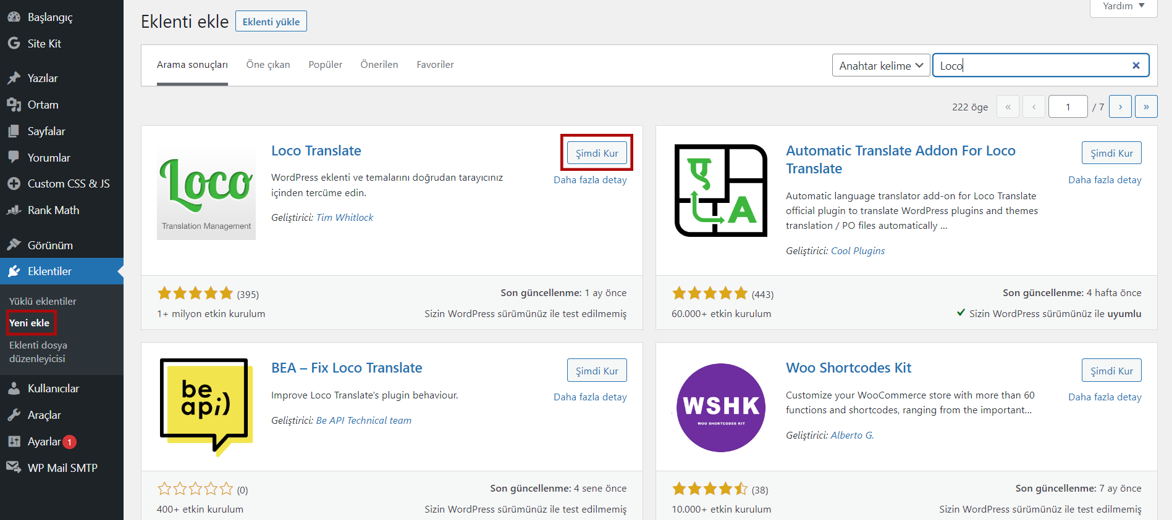This screenshot has height=520, width=1172.
Task: Click the BEA plugin empty star rating
Action: pyautogui.click(x=195, y=490)
